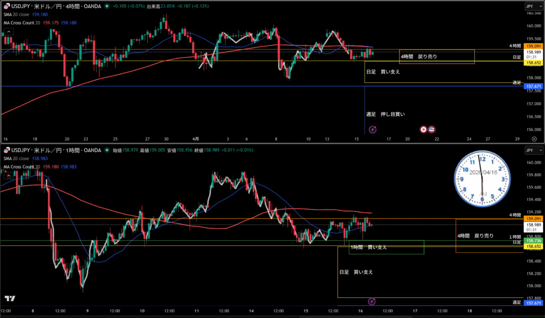This screenshot has height=318, width=545.
Task: Click the US flag economic event marker
Action: coord(432,129)
